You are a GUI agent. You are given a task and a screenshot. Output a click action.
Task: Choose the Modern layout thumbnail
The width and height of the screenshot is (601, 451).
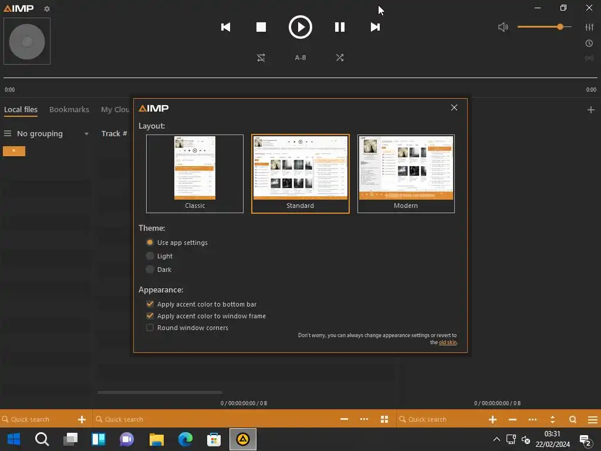(x=406, y=174)
